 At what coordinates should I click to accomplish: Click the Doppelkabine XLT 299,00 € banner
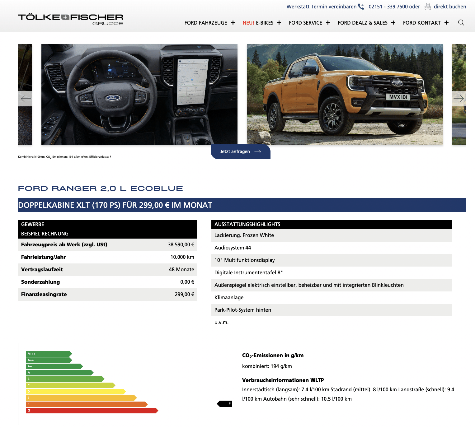coord(242,205)
